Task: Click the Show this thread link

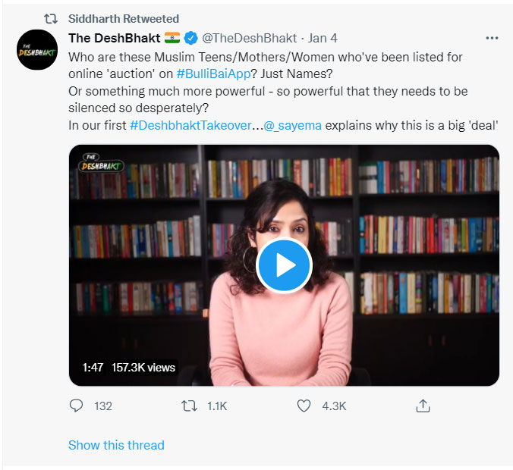Action: click(116, 445)
